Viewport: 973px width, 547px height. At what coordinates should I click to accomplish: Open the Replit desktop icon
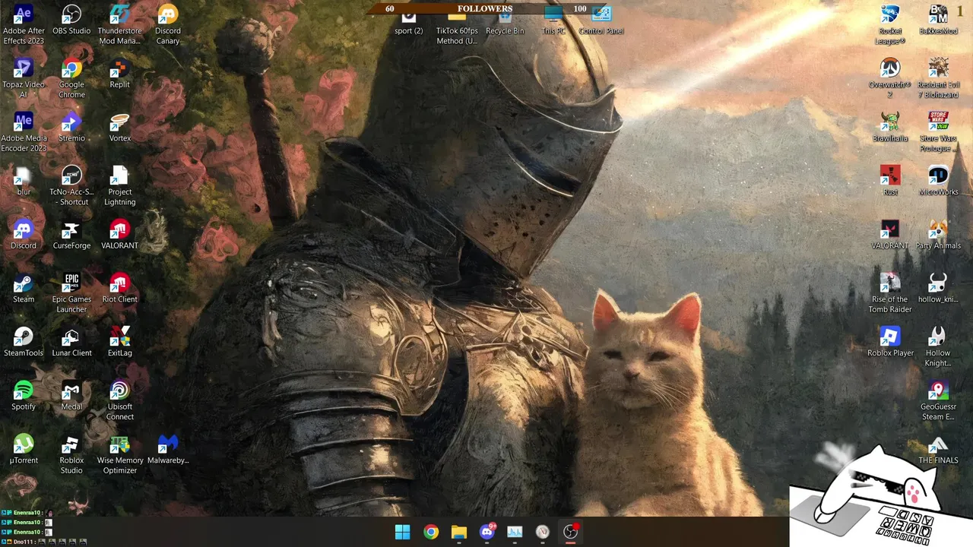(x=119, y=74)
